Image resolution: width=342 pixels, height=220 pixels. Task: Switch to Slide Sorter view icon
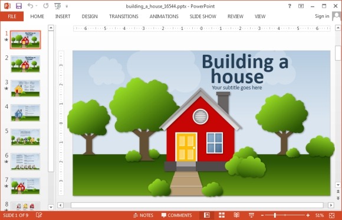(x=222, y=215)
